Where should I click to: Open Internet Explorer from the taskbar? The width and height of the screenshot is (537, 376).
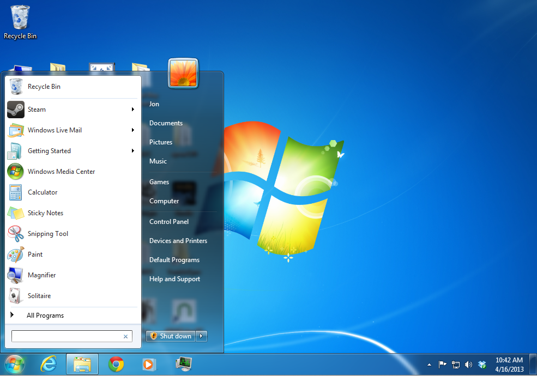point(49,364)
